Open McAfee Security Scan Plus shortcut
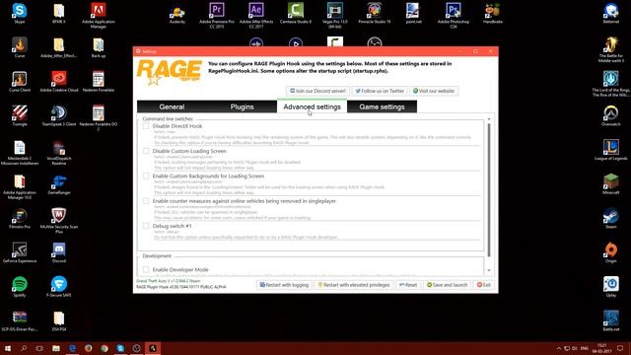 coord(59,220)
